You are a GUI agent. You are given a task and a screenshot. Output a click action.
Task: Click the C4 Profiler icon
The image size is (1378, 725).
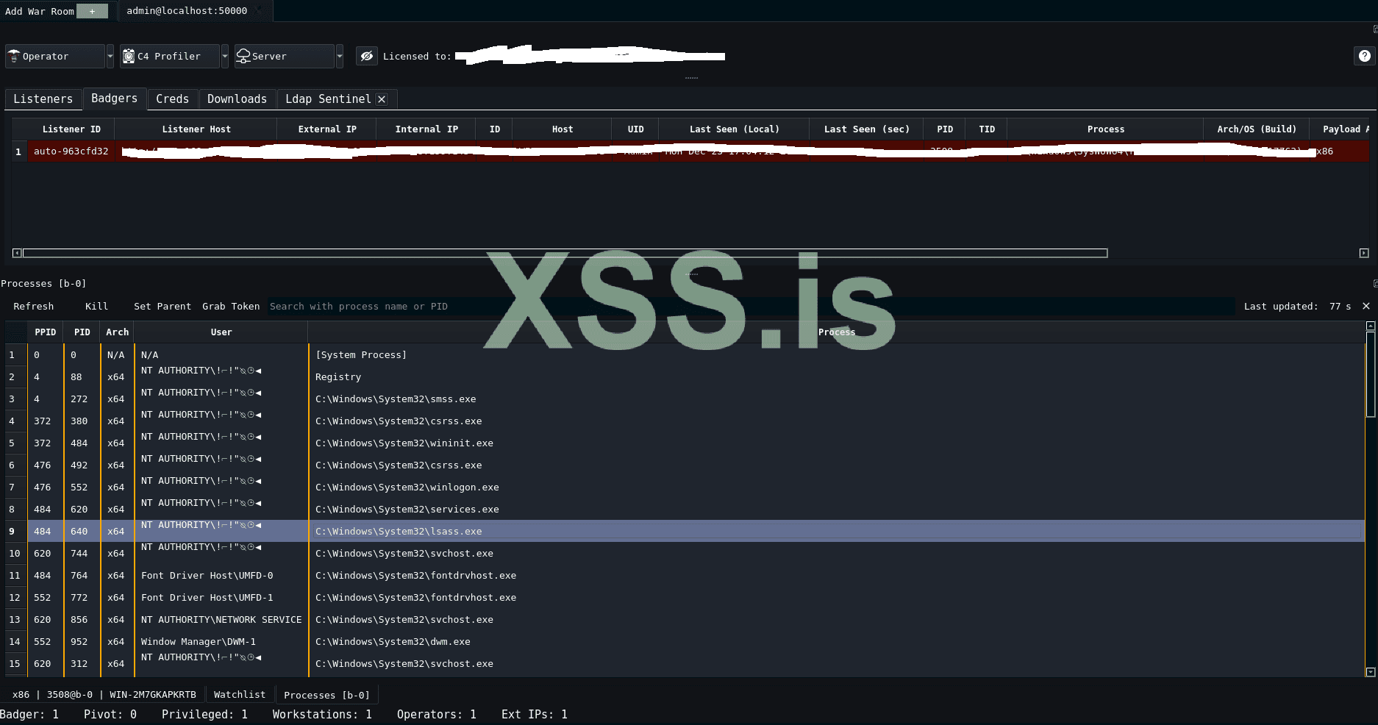tap(129, 56)
